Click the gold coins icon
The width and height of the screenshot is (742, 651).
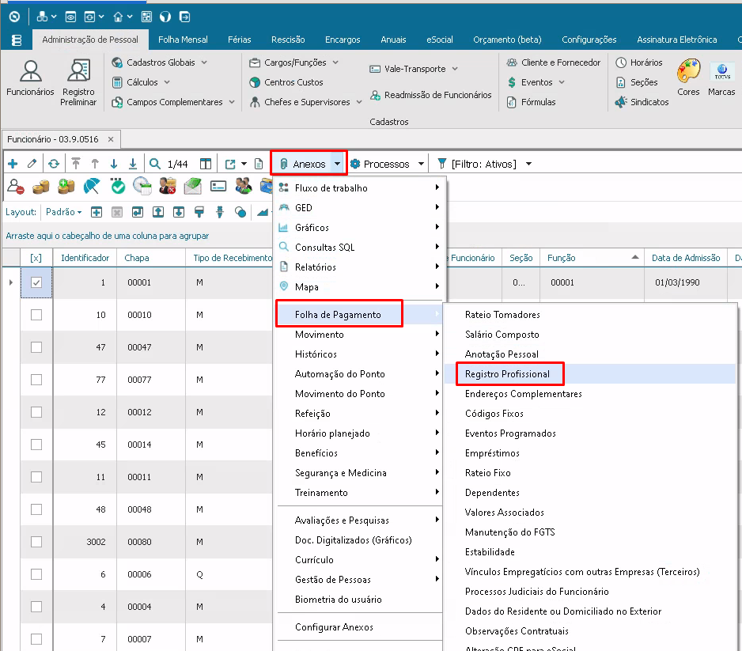pos(40,187)
